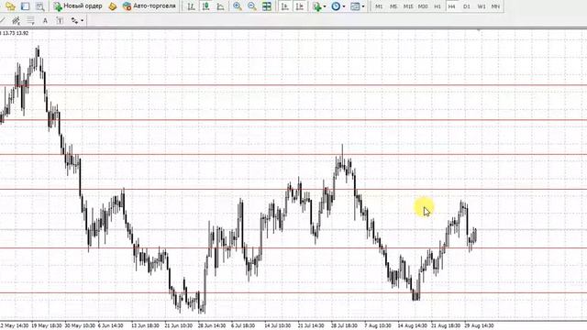Switch to bar chart view
Image resolution: width=587 pixels, height=330 pixels.
(191, 6)
